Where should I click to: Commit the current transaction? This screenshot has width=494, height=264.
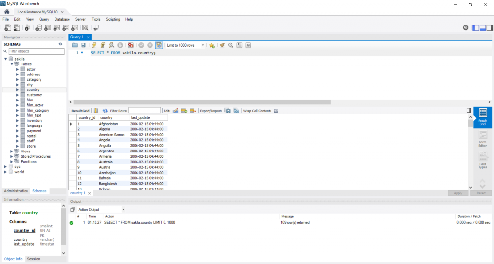coord(141,45)
